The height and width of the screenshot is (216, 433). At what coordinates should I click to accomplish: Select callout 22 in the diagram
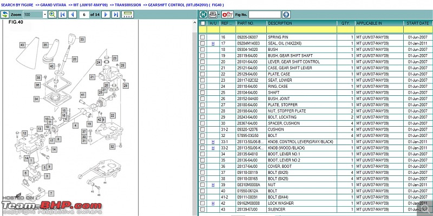coord(113,115)
